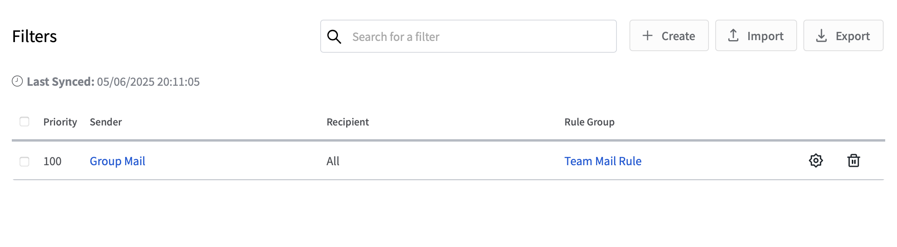Image resolution: width=897 pixels, height=247 pixels.
Task: Open the Team Mail Rule link
Action: [603, 161]
